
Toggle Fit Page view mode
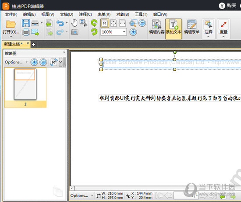point(113,23)
